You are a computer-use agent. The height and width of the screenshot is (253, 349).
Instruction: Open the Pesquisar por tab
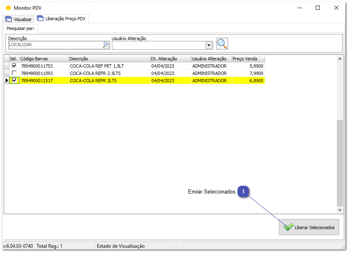click(x=20, y=28)
